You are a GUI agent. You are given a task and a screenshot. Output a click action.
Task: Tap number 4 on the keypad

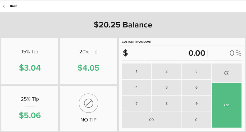[x=136, y=88]
